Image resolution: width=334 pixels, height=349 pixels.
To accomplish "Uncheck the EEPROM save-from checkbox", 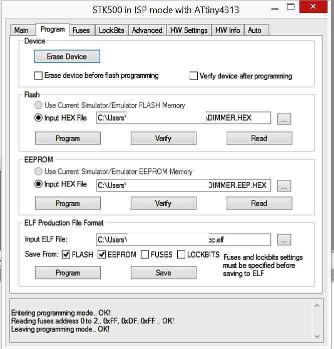I will click(102, 254).
